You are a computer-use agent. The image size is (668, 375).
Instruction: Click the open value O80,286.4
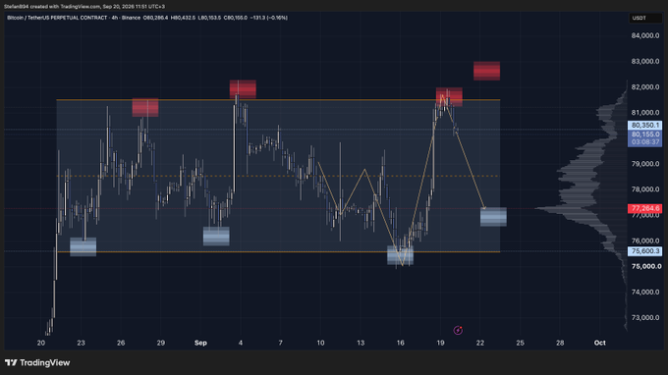point(155,18)
